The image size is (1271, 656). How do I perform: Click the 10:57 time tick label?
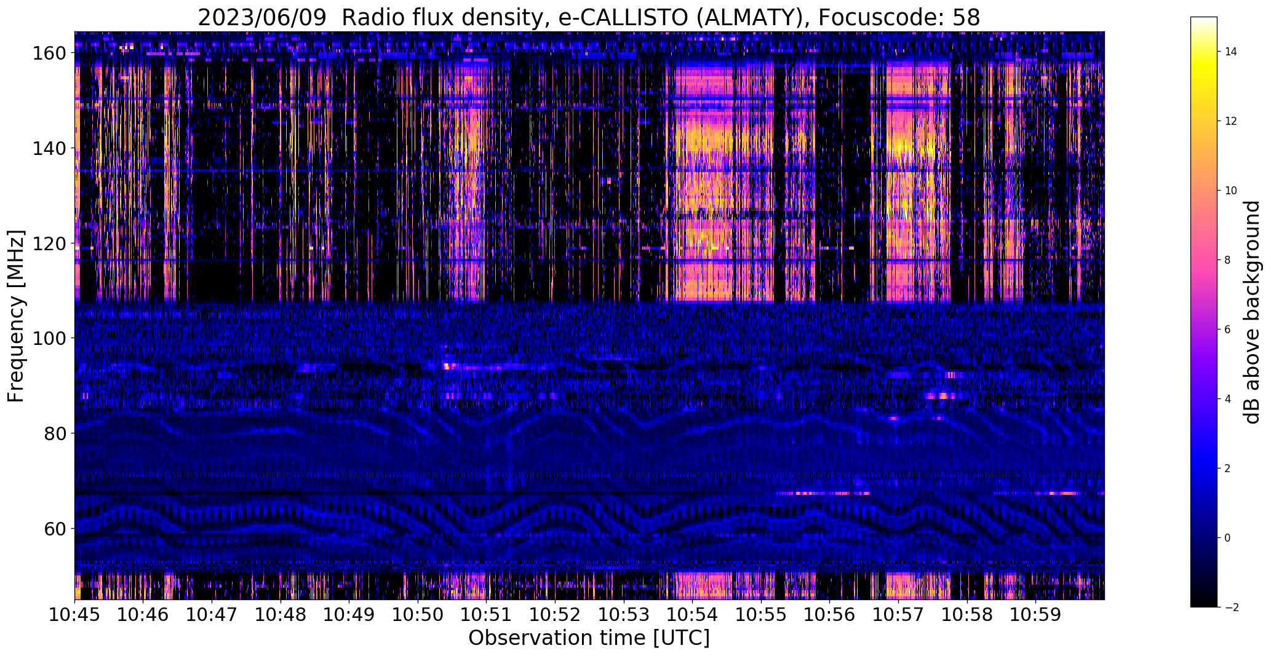pyautogui.click(x=898, y=614)
